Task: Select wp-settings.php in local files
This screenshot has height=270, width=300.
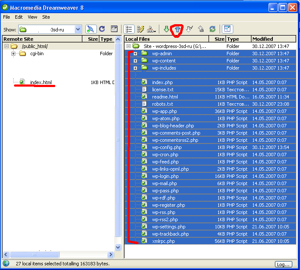Action: click(169, 227)
